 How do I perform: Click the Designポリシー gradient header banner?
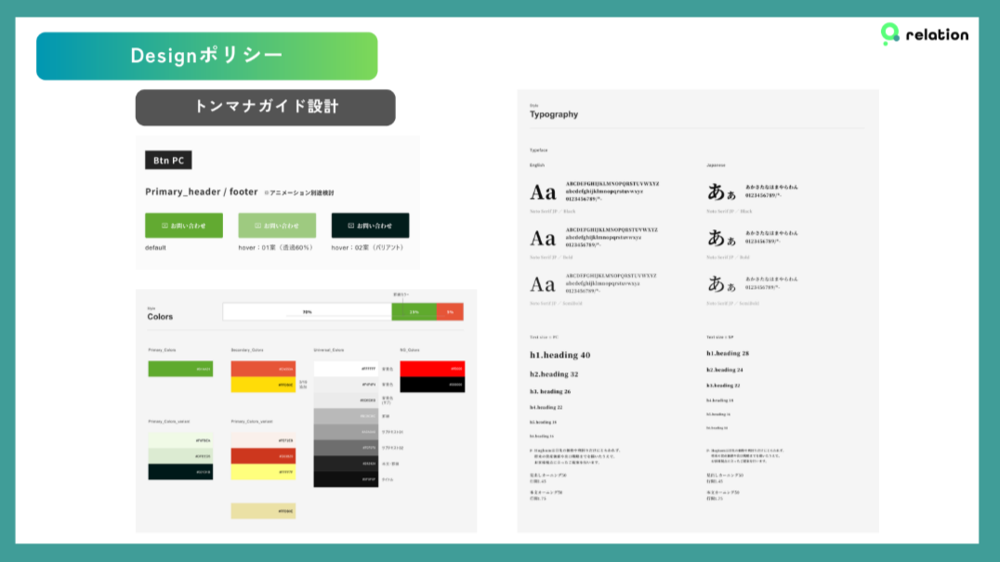(x=206, y=56)
